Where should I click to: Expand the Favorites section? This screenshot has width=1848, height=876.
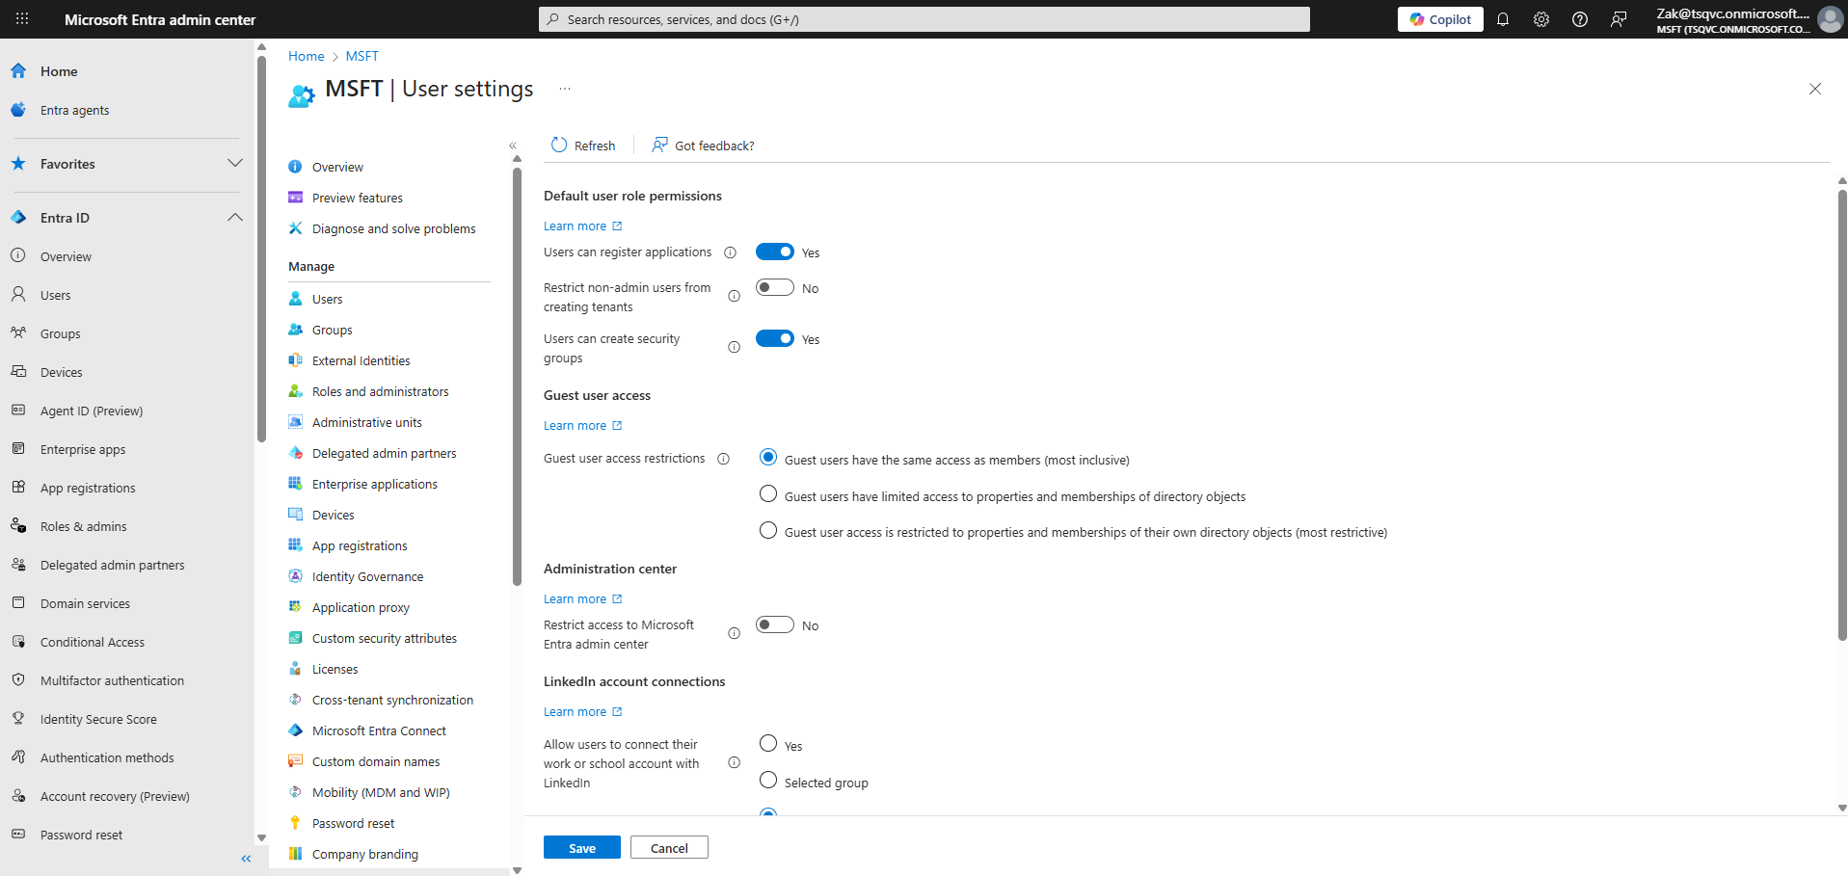pyautogui.click(x=234, y=164)
